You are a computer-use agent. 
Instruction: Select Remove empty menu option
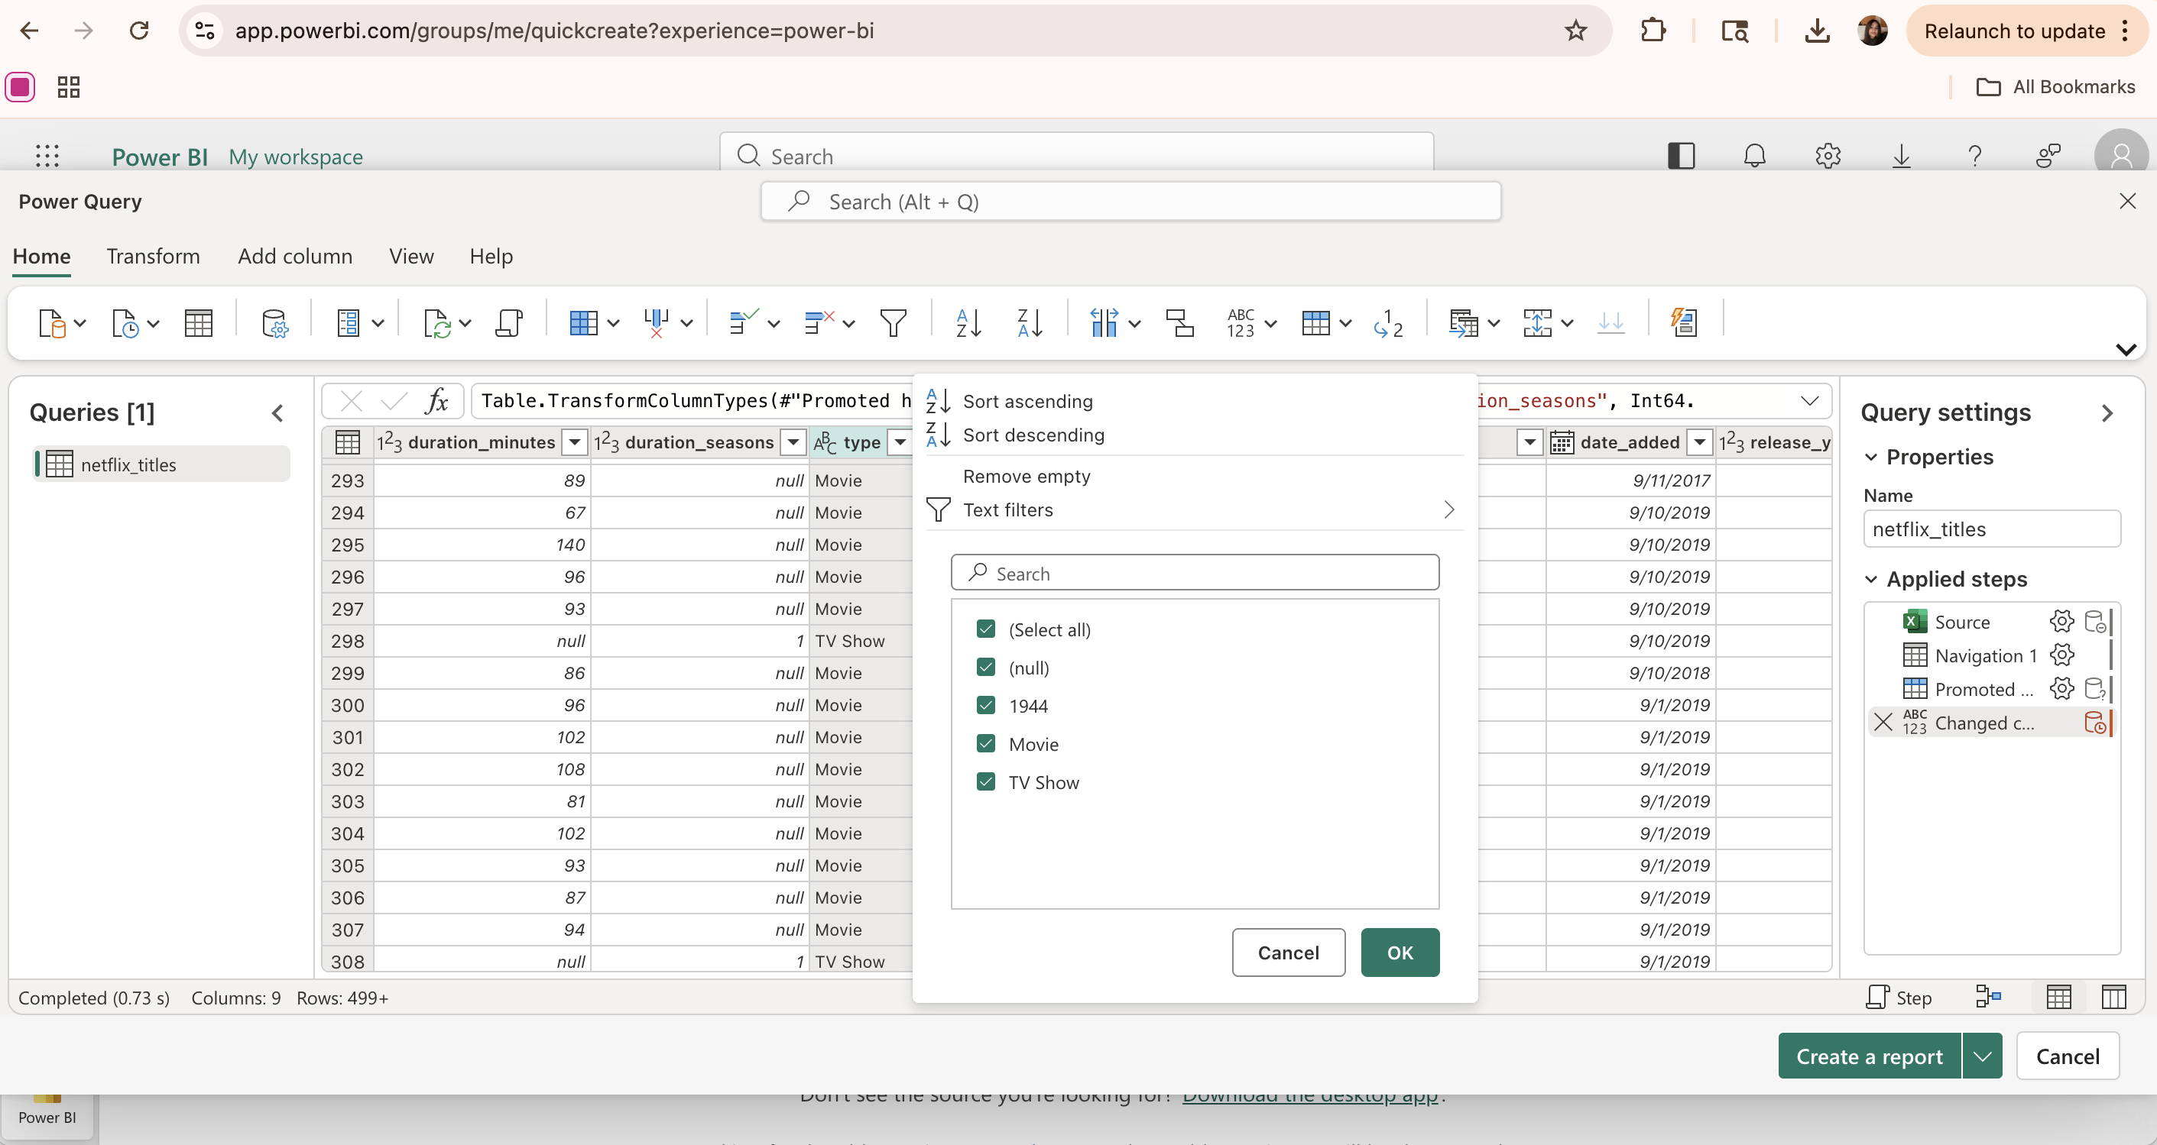1027,476
